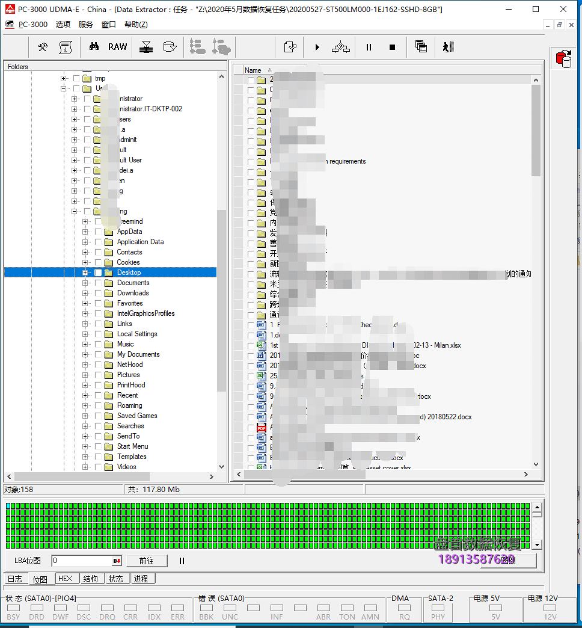The image size is (582, 628).
Task: Switch to the 日志 tab
Action: [15, 579]
